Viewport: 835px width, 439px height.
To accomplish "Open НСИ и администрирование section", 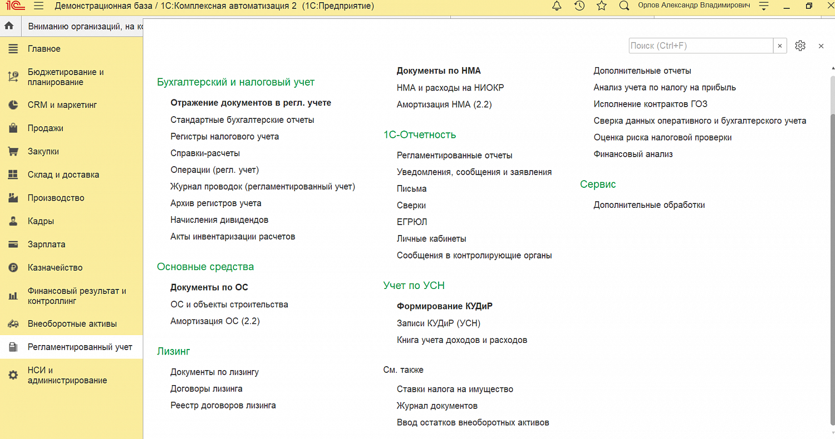I will coord(71,375).
